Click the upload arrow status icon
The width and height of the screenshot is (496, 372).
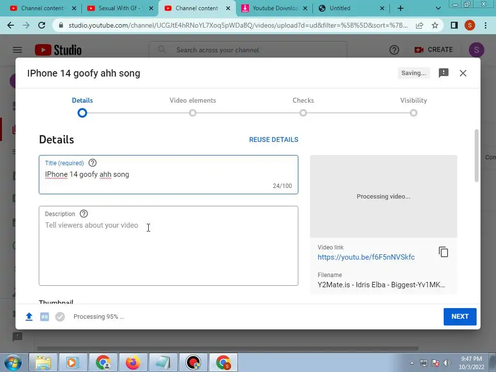pyautogui.click(x=29, y=316)
